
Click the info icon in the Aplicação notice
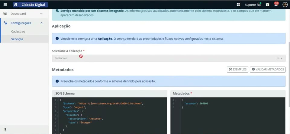pos(57,39)
